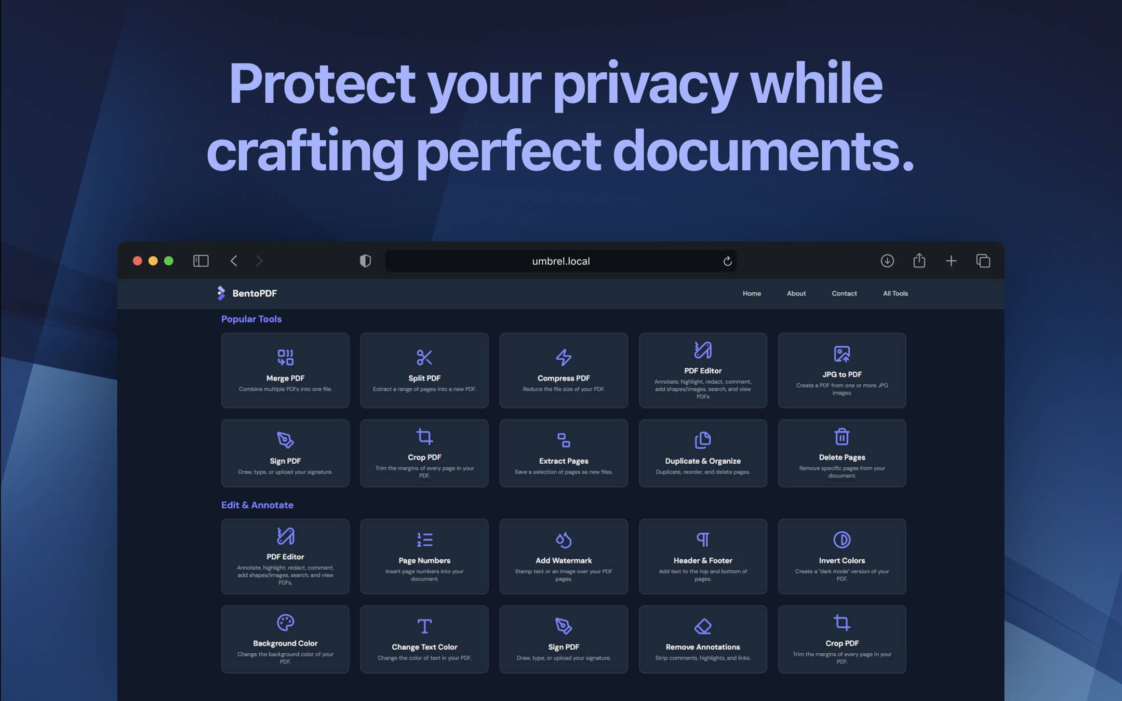Select the Sign PDF pen tool
Screen dimensions: 1122x701
pyautogui.click(x=285, y=453)
